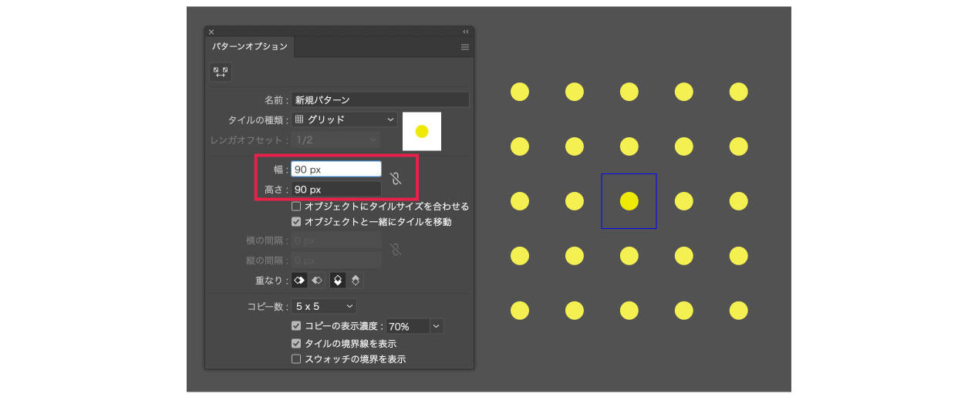The height and width of the screenshot is (397, 978).
Task: Select the right-in-front overlap icon
Action: 316,281
